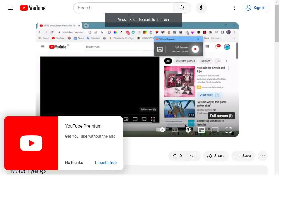Click the '13 views 1 year ago' text

point(28,172)
